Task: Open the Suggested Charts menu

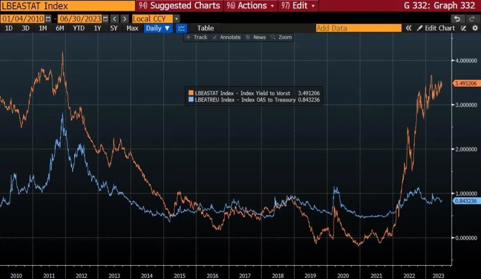Action: tap(180, 6)
